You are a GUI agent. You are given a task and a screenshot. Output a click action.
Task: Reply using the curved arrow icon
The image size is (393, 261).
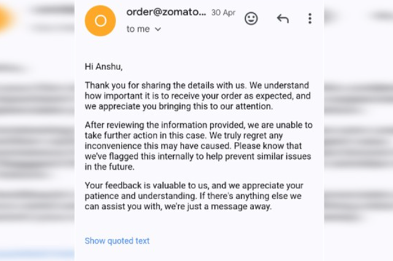click(282, 18)
